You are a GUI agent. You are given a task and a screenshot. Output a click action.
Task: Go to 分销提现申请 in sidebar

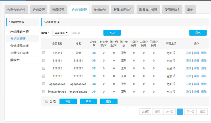(19, 46)
